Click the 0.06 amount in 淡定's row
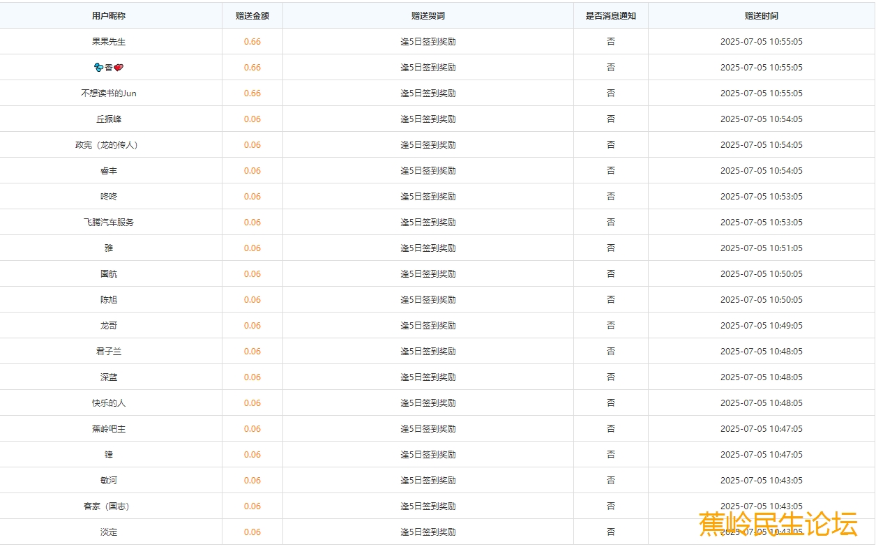Viewport: 876px width, 549px height. pos(252,532)
